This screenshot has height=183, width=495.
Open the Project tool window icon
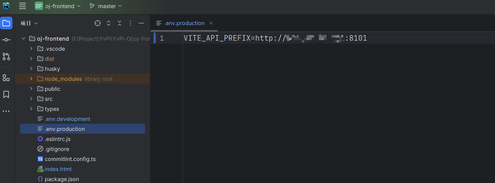[x=6, y=23]
